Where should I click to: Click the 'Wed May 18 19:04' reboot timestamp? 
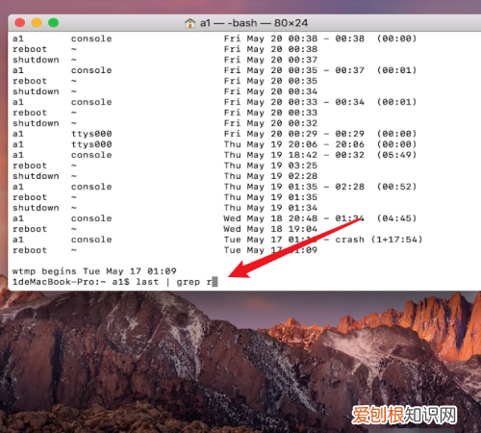click(x=270, y=229)
